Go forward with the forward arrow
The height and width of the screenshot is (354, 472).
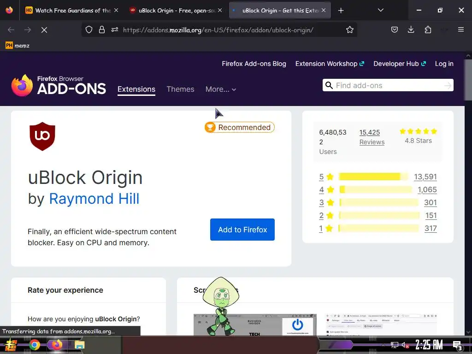point(28,30)
